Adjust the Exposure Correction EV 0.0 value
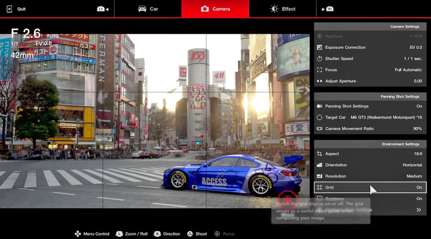 [x=415, y=47]
